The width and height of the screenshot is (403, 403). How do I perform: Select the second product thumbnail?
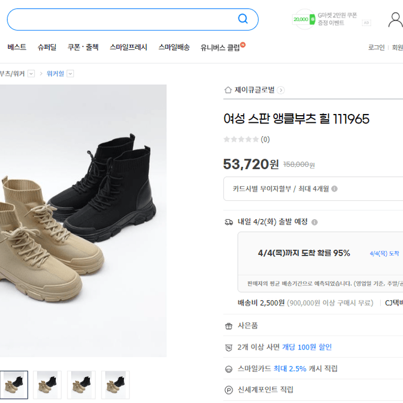tap(47, 385)
